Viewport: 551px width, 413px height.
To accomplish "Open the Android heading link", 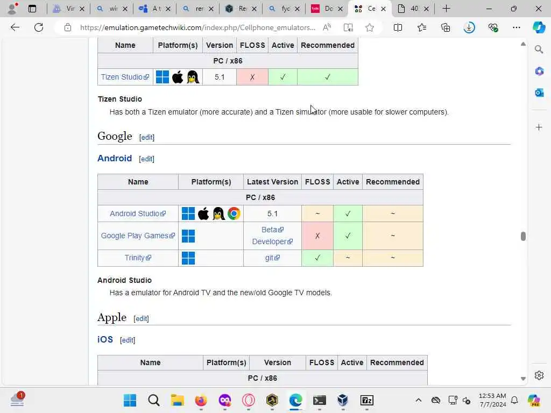I will tap(115, 158).
